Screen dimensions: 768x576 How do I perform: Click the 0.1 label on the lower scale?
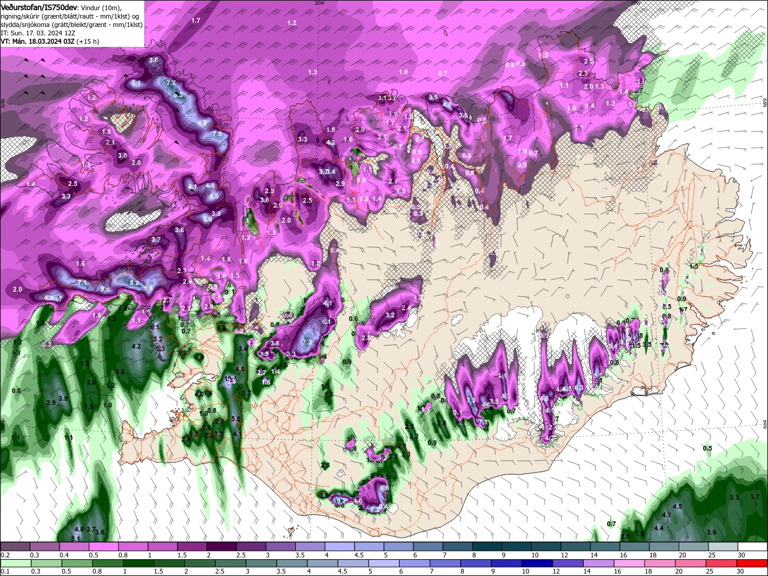(5, 571)
